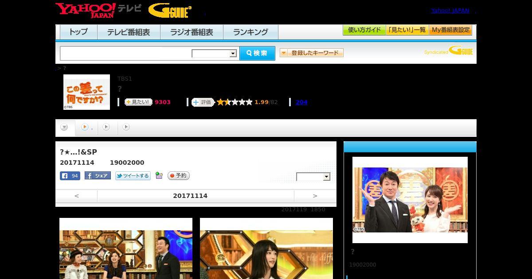Click the fourth tab's gray play icon
Viewport: 532px width, 279px height.
pos(126,127)
